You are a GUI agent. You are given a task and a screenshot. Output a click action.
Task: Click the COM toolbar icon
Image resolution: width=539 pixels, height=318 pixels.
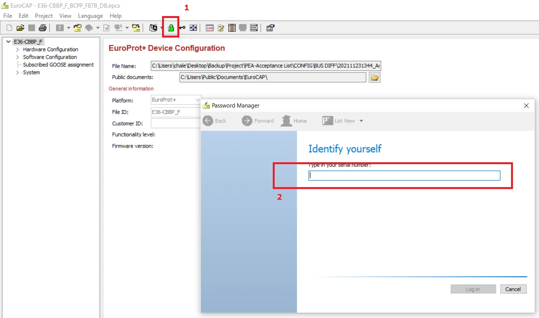click(210, 28)
